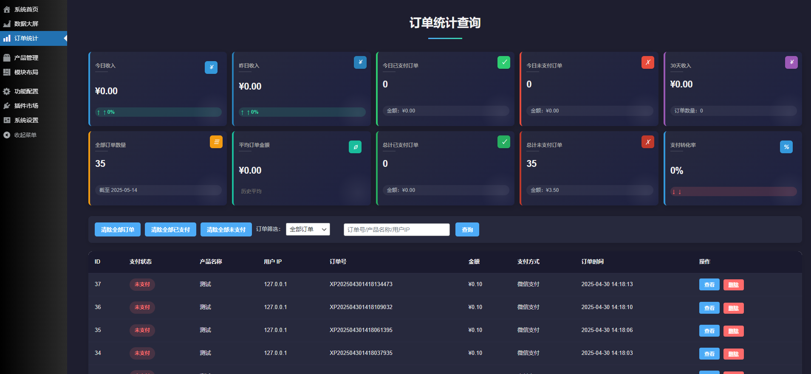Viewport: 811px width, 374px height.
Task: Click order number XP202504301418061395
Action: point(361,330)
